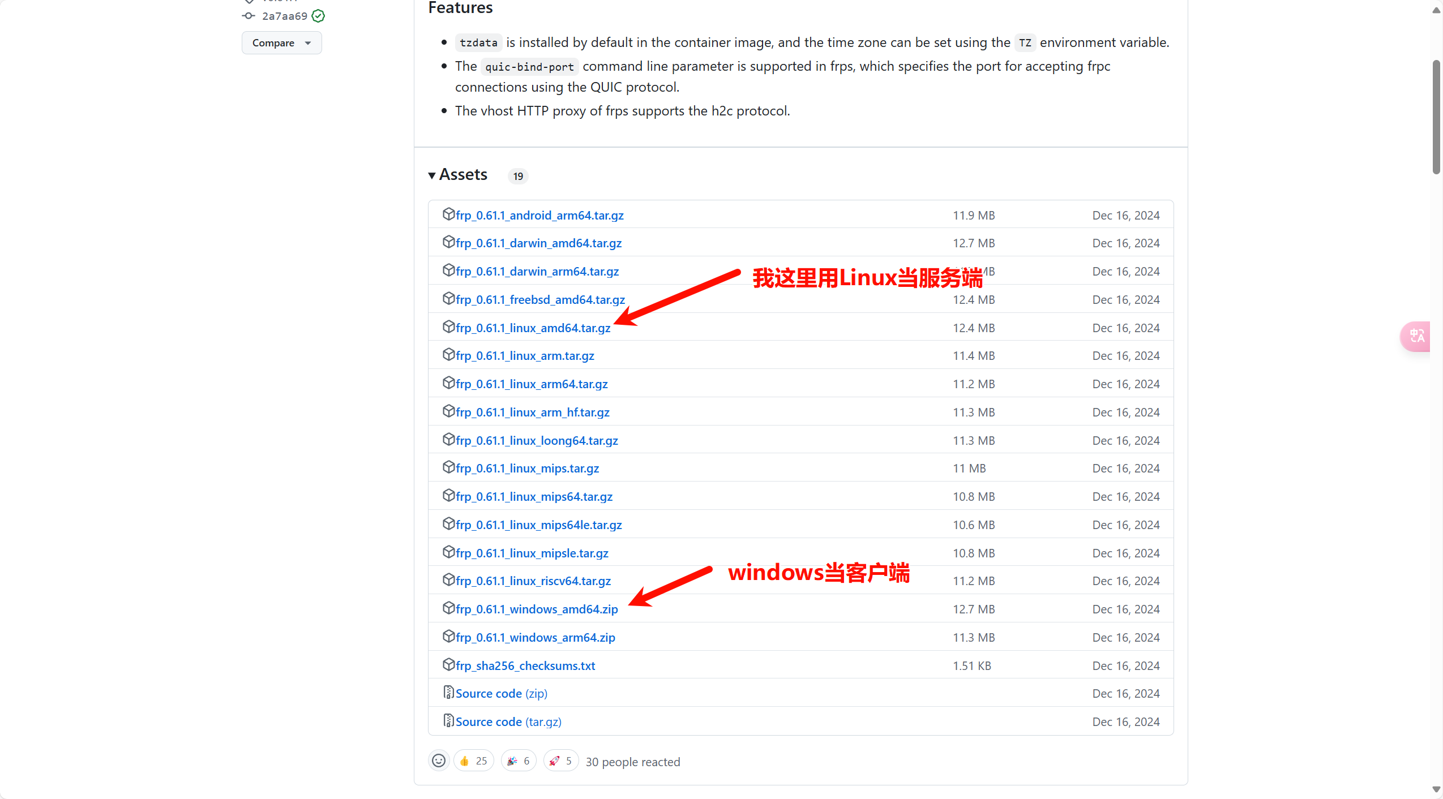Viewport: 1443px width, 799px height.
Task: Toggle the thumbs up reaction 25
Action: 474,761
